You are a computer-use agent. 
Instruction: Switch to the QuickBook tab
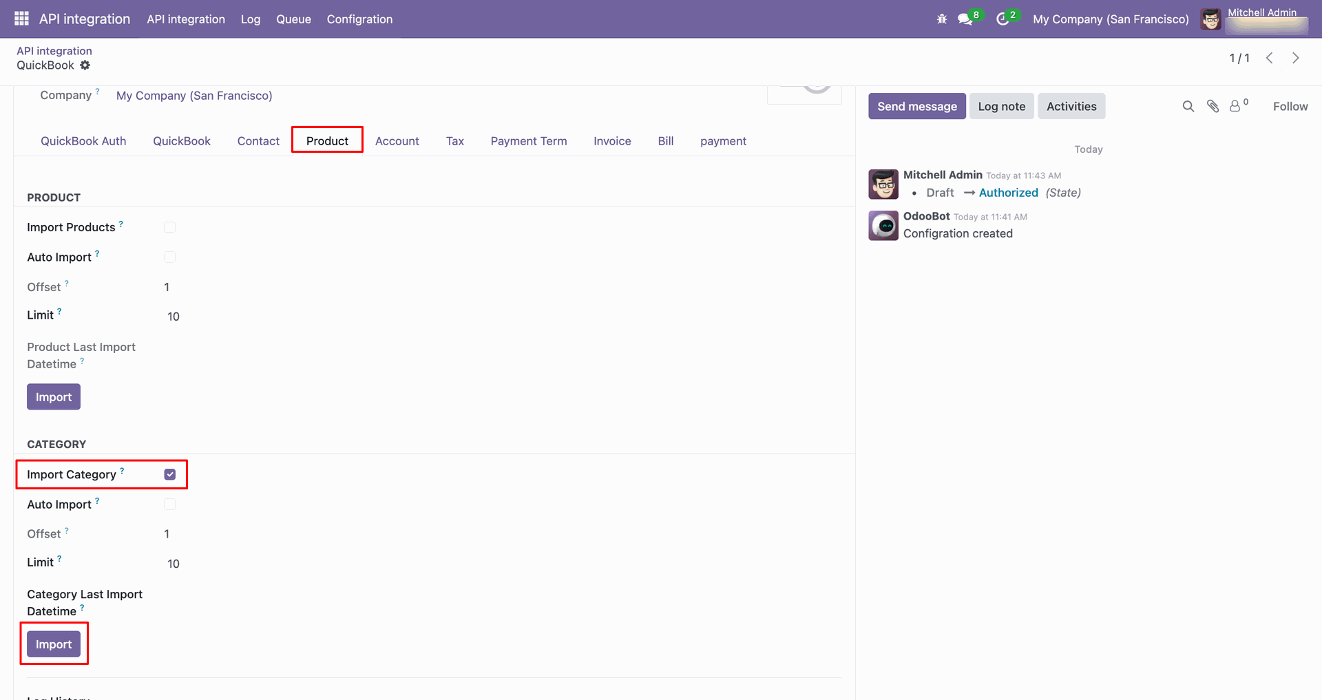pyautogui.click(x=182, y=141)
